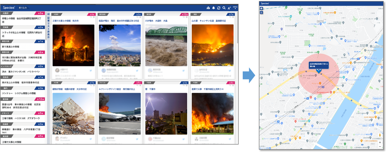Click the blue incident pin on the map

[319, 72]
